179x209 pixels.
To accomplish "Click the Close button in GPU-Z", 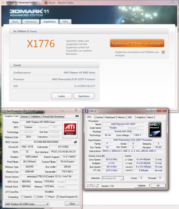I will pyautogui.click(x=72, y=204).
